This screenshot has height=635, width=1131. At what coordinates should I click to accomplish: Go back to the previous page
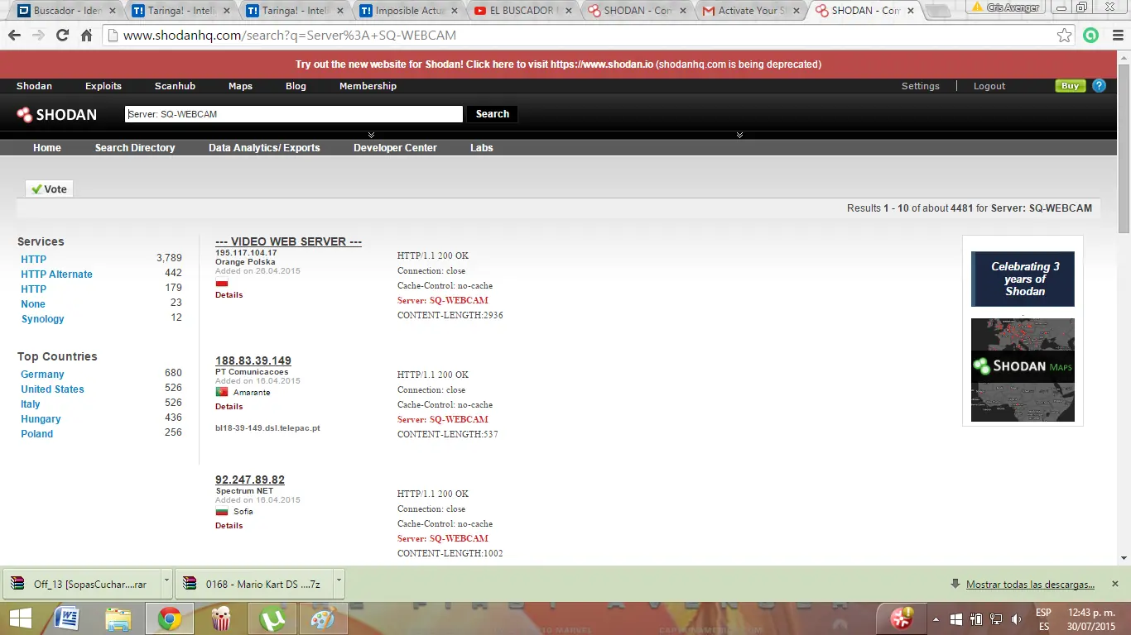(14, 36)
